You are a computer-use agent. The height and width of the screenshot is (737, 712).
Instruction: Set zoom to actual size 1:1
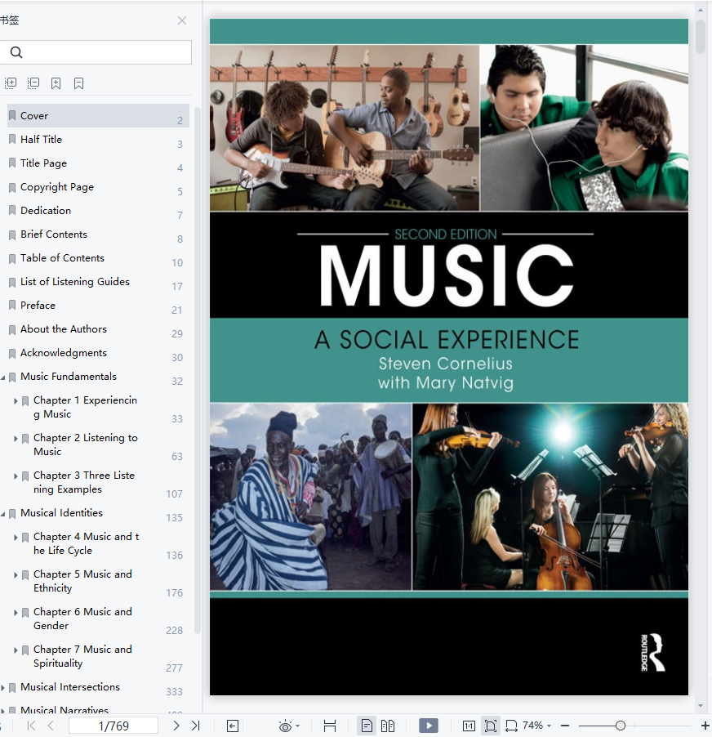coord(469,726)
